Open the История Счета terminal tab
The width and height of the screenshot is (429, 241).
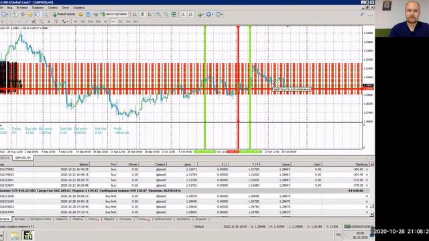point(40,219)
